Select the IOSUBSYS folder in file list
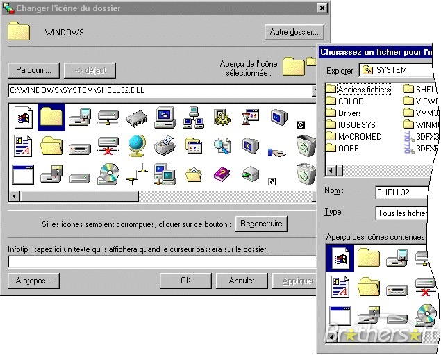 click(x=351, y=125)
